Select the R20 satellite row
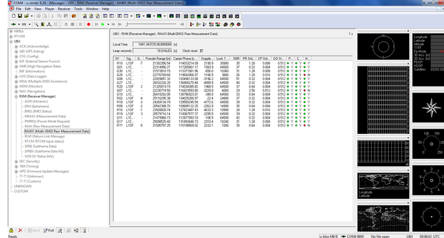 (214, 86)
